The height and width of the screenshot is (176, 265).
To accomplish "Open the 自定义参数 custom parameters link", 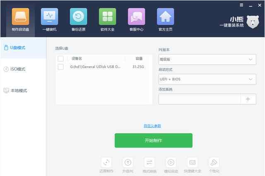I will pyautogui.click(x=152, y=126).
